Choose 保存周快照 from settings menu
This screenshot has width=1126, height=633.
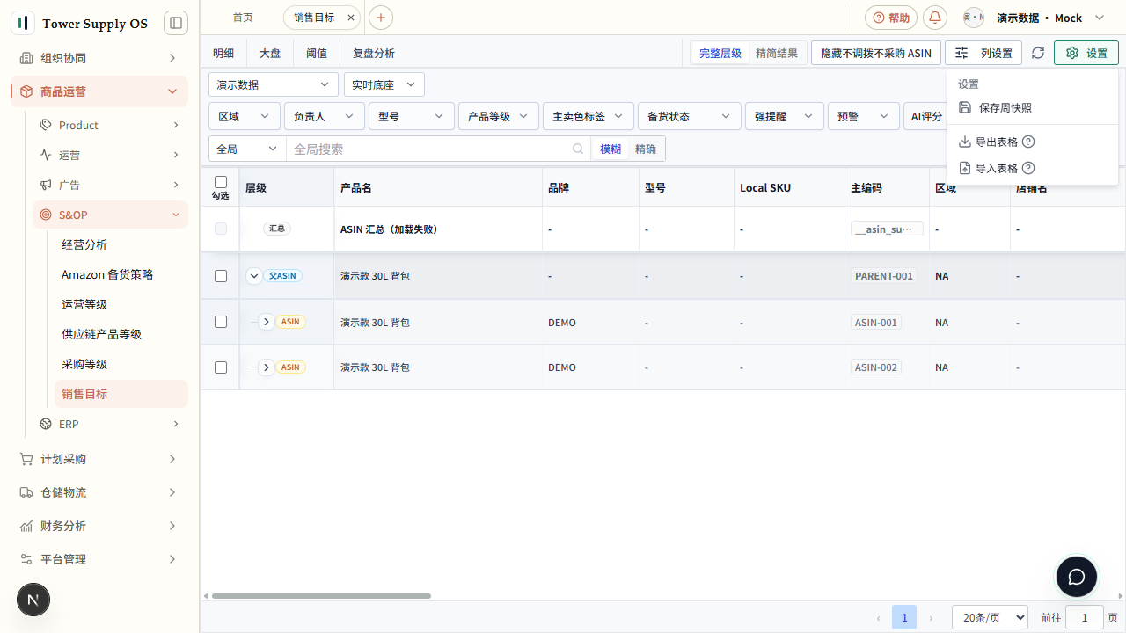point(1032,107)
